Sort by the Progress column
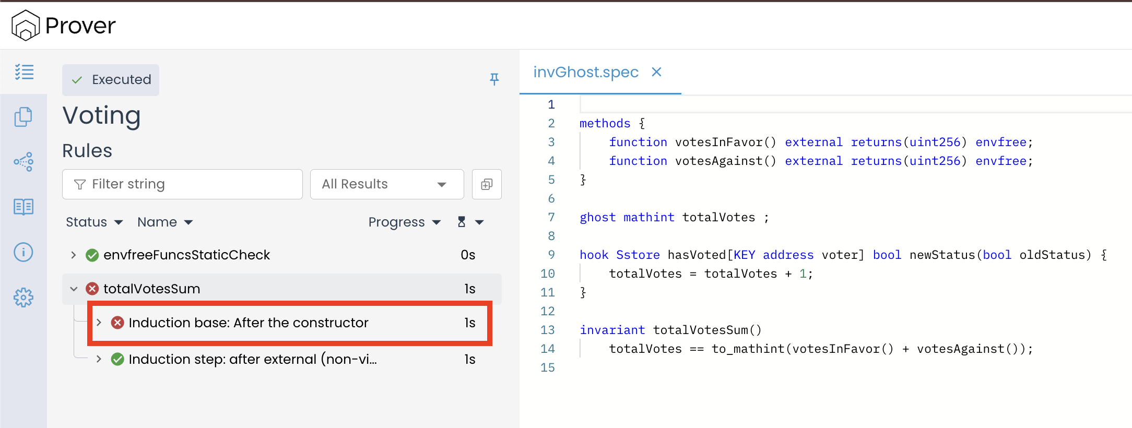 tap(404, 222)
